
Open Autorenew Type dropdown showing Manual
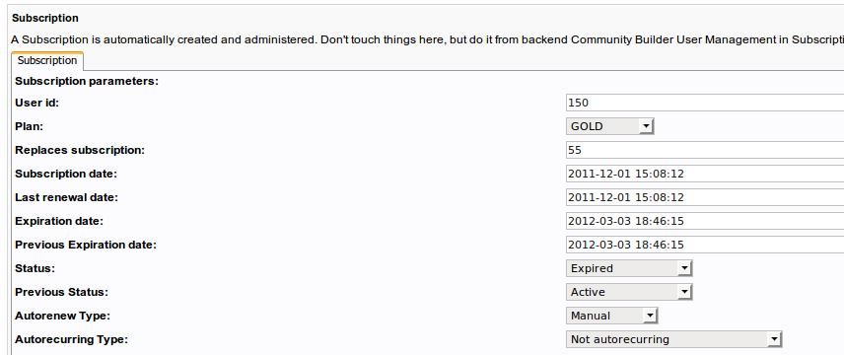click(x=612, y=316)
